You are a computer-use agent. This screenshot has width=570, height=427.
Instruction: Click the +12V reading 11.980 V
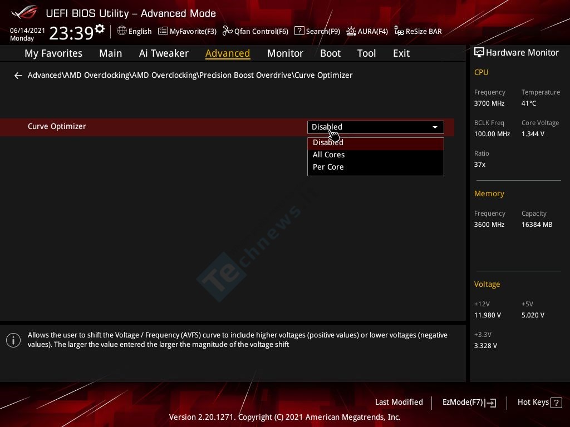[x=487, y=315]
